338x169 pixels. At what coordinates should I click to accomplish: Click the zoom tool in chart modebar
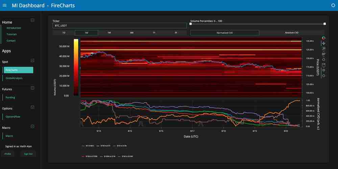(324, 49)
